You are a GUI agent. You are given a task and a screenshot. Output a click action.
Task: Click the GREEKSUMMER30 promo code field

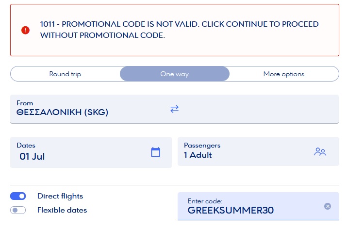point(258,206)
